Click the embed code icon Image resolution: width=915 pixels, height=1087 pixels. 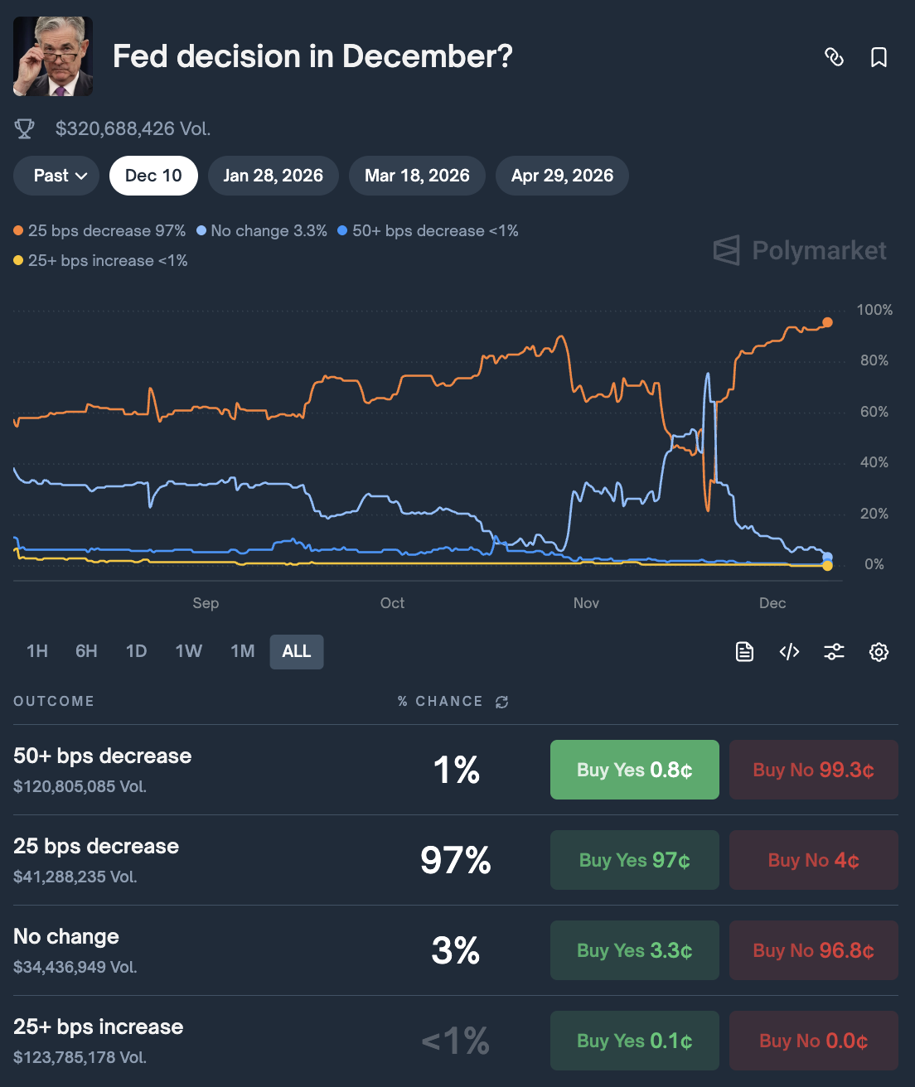click(x=788, y=652)
